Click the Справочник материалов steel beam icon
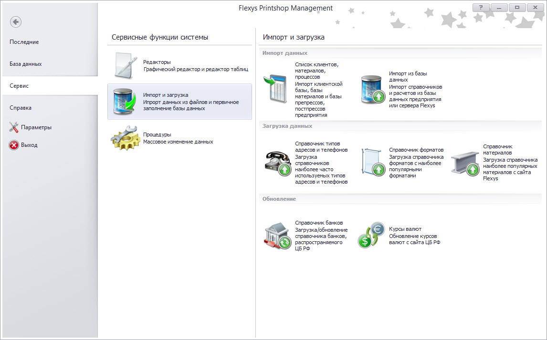 point(465,163)
